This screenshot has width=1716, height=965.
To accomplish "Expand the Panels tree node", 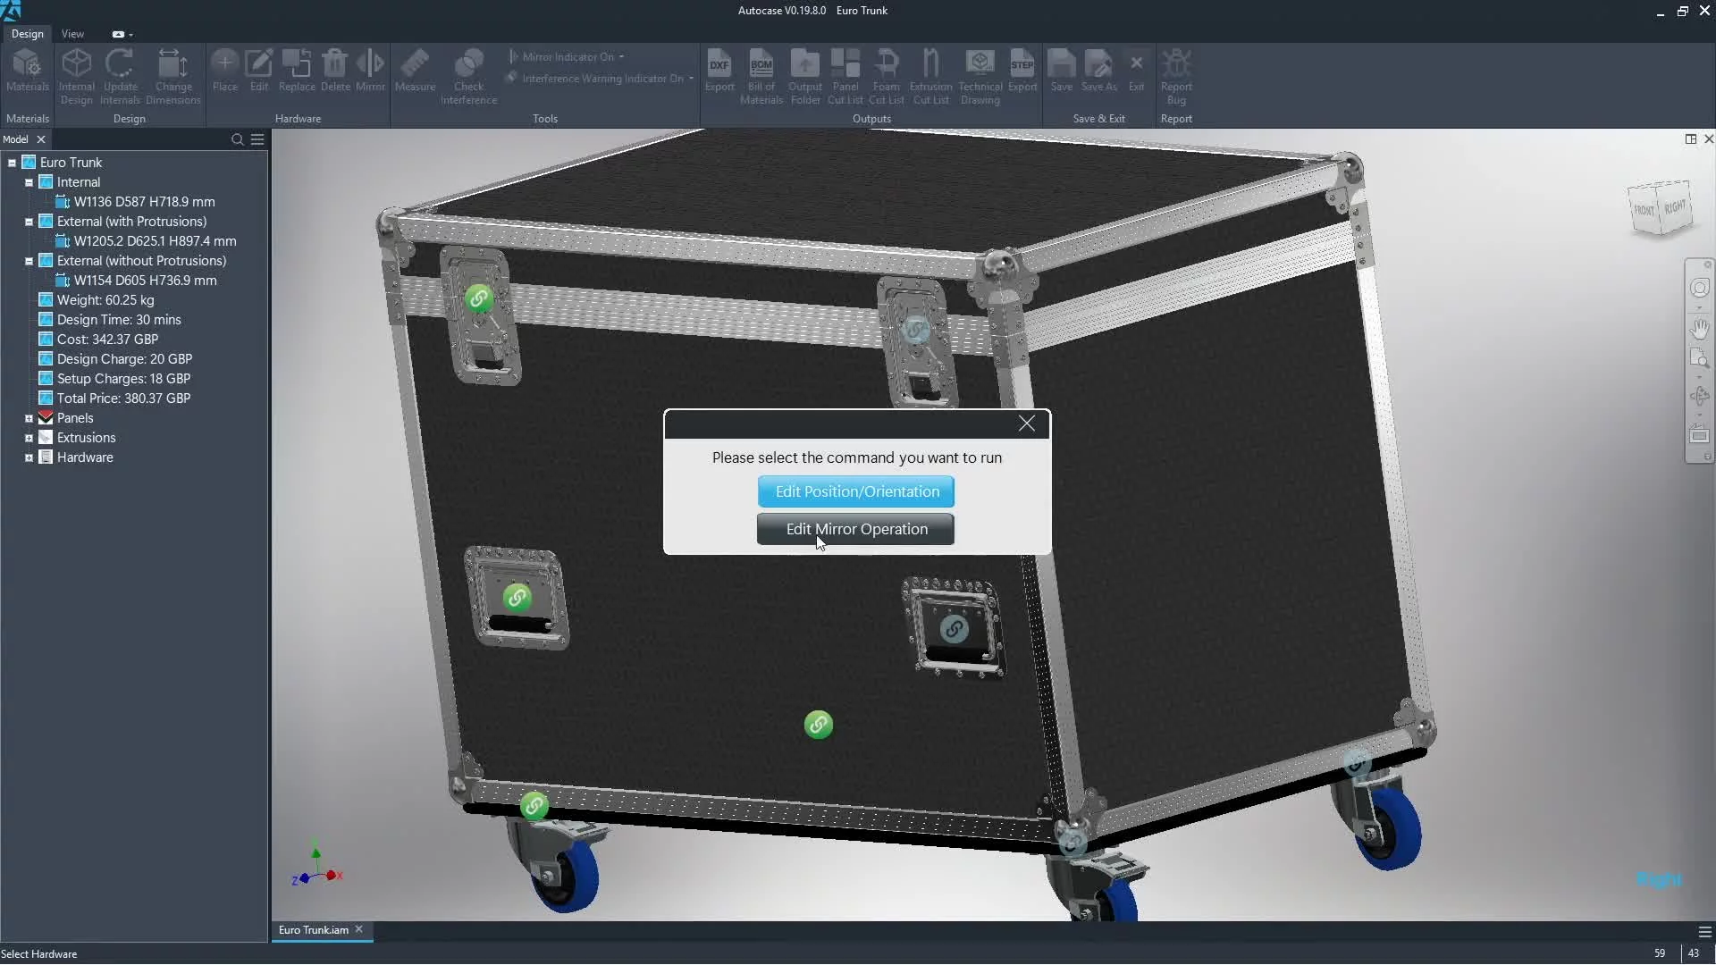I will point(29,418).
